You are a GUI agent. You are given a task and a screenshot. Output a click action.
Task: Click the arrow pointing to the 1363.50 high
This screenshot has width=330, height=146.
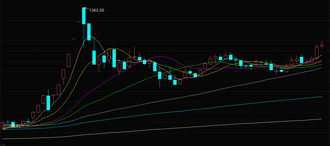point(86,9)
